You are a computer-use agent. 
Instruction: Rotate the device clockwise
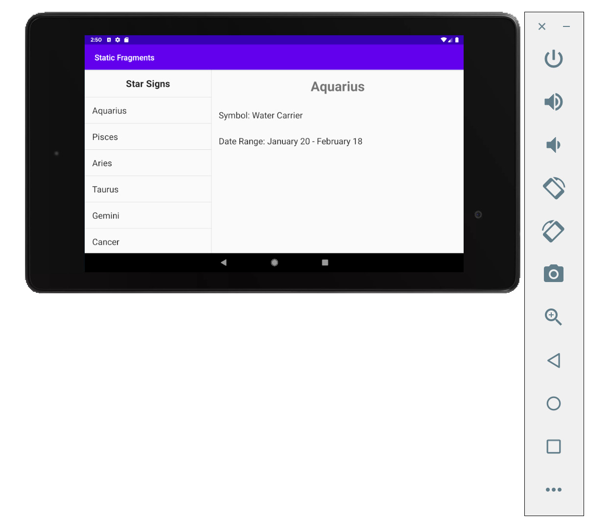tap(553, 231)
